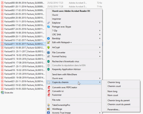Choose Edit with Notepad++
The width and height of the screenshot is (143, 114).
pyautogui.click(x=62, y=42)
